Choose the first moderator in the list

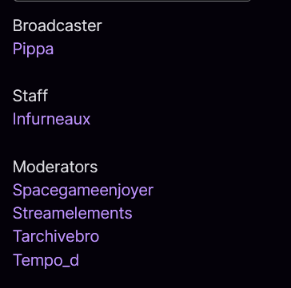(83, 191)
